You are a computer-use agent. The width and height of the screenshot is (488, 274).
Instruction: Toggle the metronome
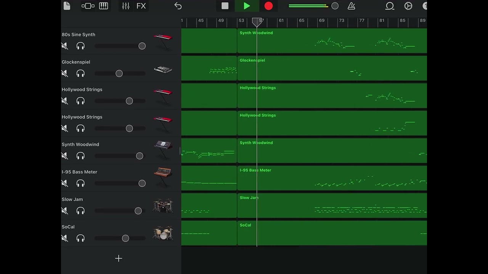[x=352, y=6]
